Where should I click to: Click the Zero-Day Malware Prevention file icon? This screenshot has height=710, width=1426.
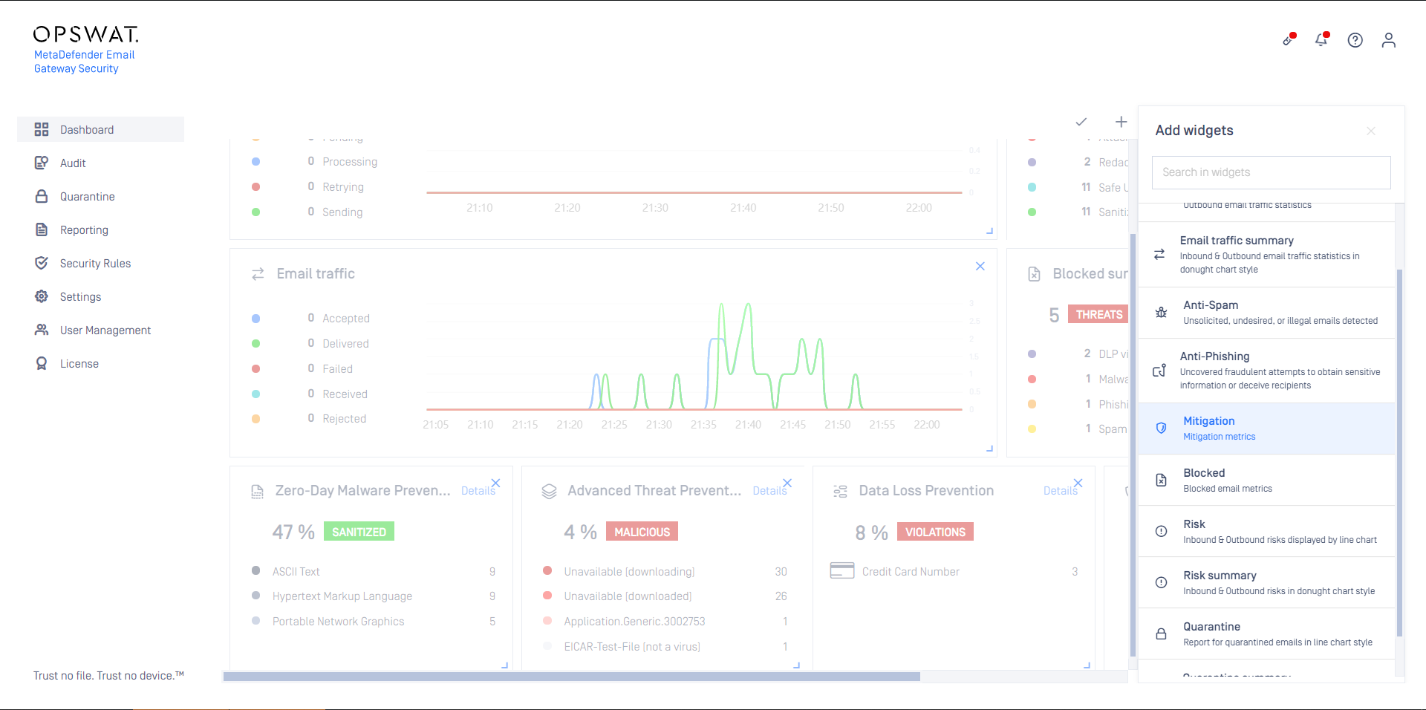point(257,491)
